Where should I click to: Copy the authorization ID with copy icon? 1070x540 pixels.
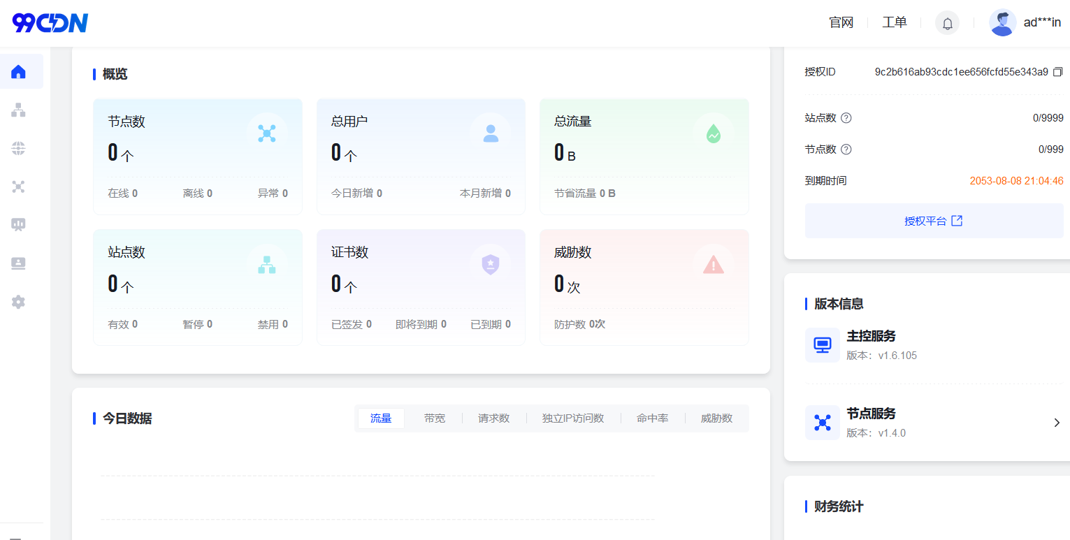1058,72
